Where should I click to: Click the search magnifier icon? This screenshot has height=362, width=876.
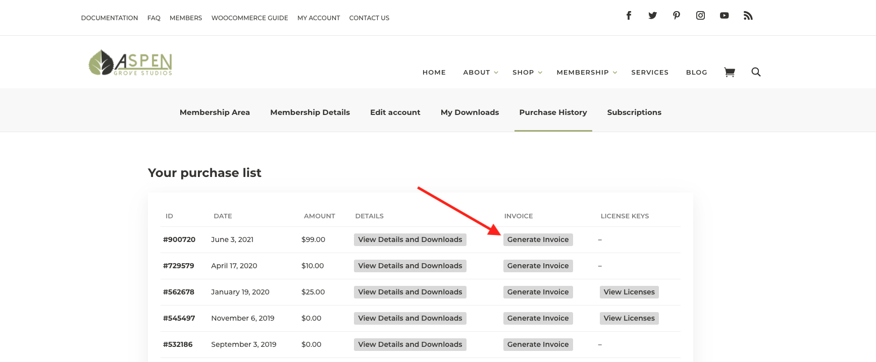pyautogui.click(x=756, y=72)
